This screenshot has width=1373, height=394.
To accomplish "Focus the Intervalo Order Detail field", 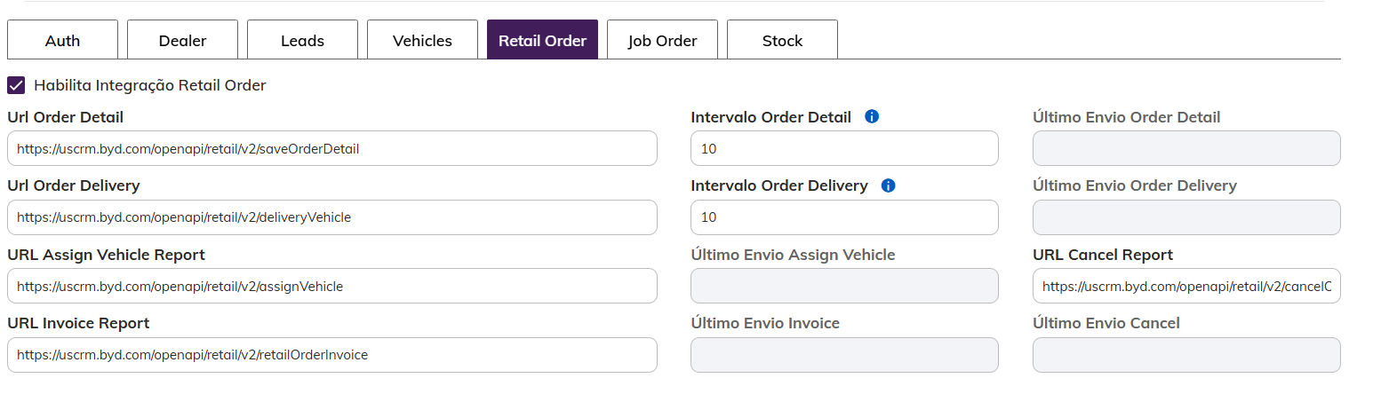I will point(844,148).
